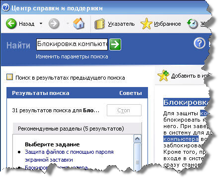Viewport: 219px width, 178px height.
Task: Open the Указатель index notebook icon
Action: 99,24
